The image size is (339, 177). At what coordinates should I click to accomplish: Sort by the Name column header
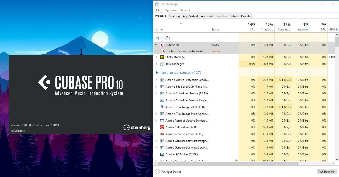pyautogui.click(x=182, y=27)
